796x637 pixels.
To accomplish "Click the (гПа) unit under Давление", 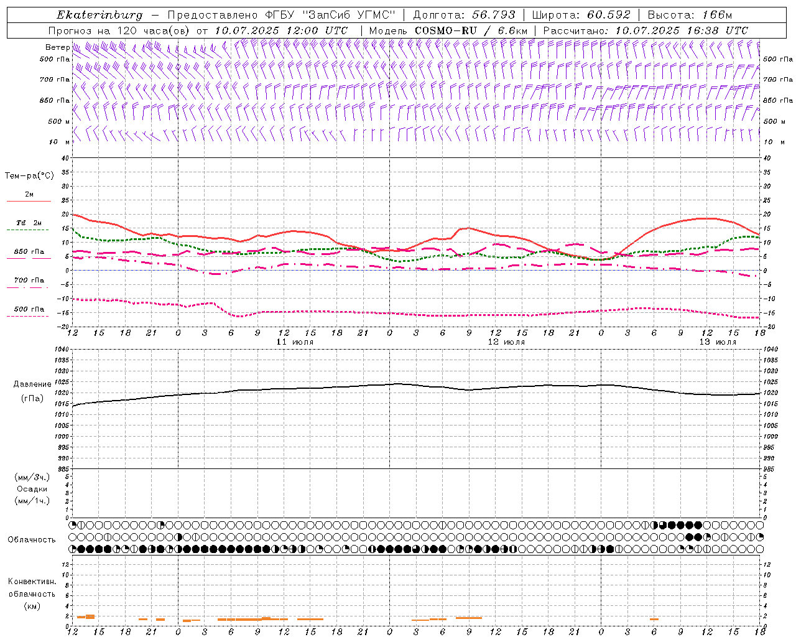I will coord(32,399).
